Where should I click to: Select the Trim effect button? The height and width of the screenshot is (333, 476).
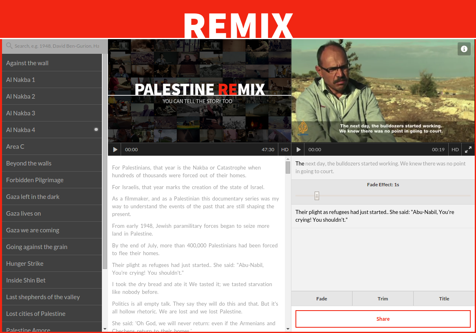383,299
